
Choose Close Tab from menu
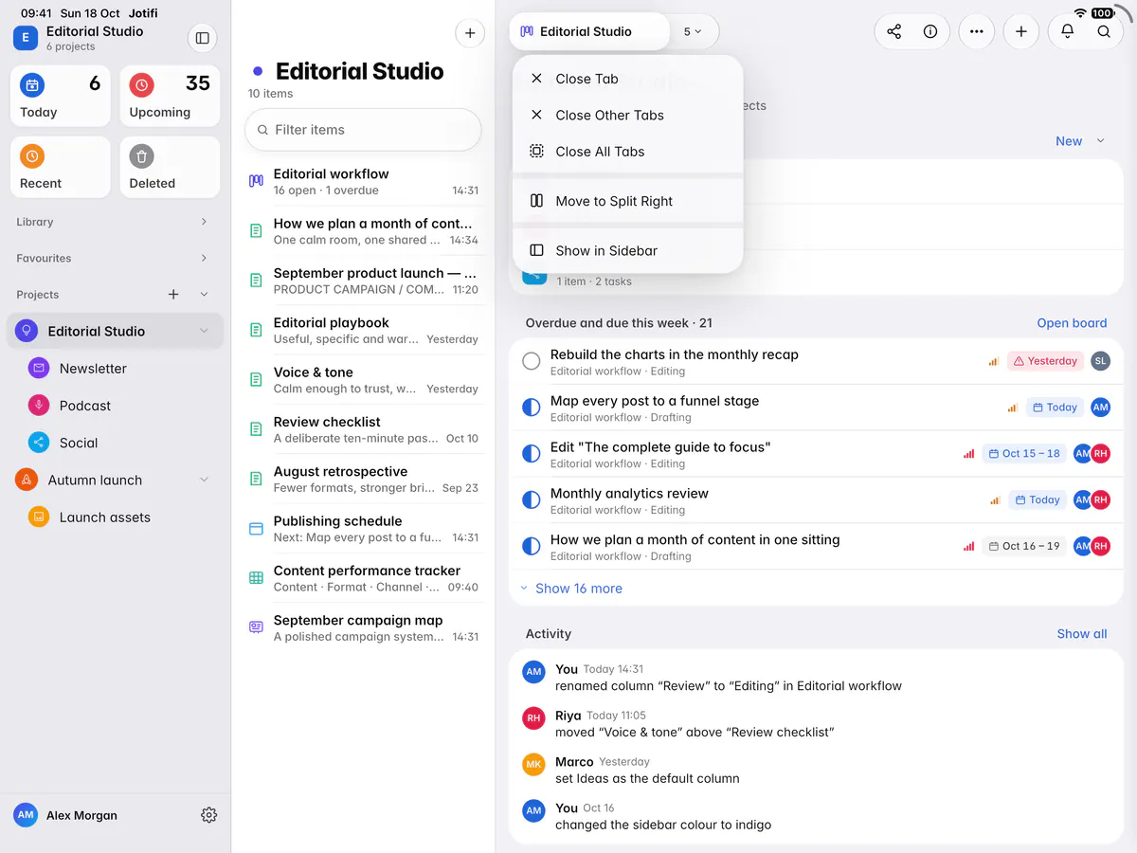click(627, 79)
